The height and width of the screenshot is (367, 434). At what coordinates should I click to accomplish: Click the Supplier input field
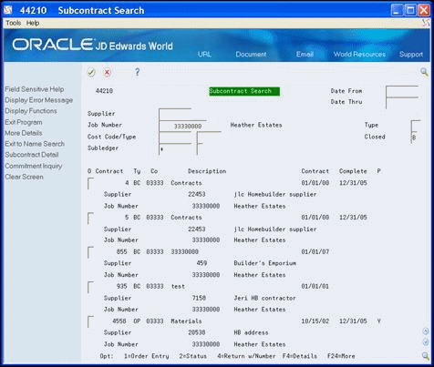click(x=175, y=114)
